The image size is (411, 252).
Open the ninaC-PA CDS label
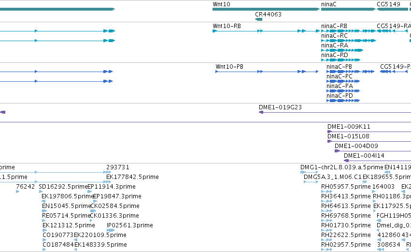(340, 86)
